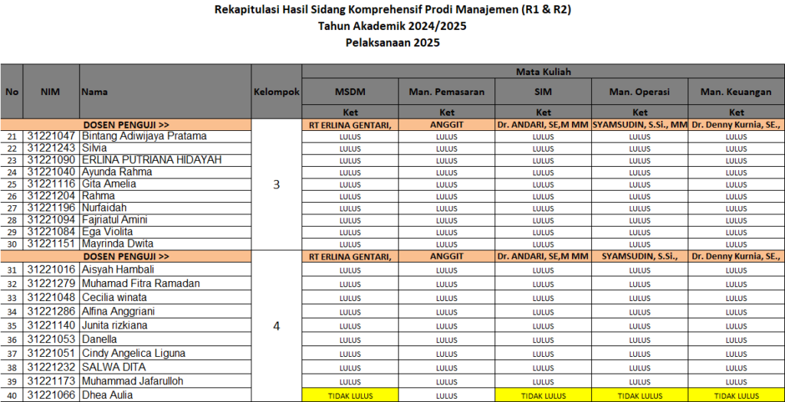Click name 'Danella'
This screenshot has height=402, width=785.
pos(100,339)
